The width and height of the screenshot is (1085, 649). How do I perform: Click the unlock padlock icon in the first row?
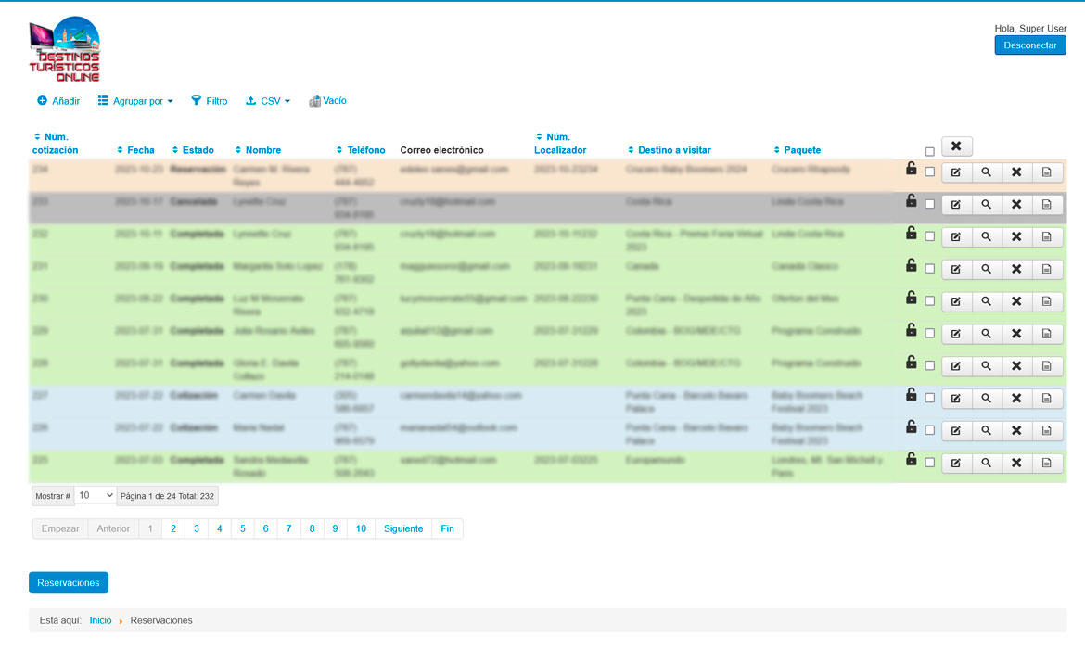[912, 169]
